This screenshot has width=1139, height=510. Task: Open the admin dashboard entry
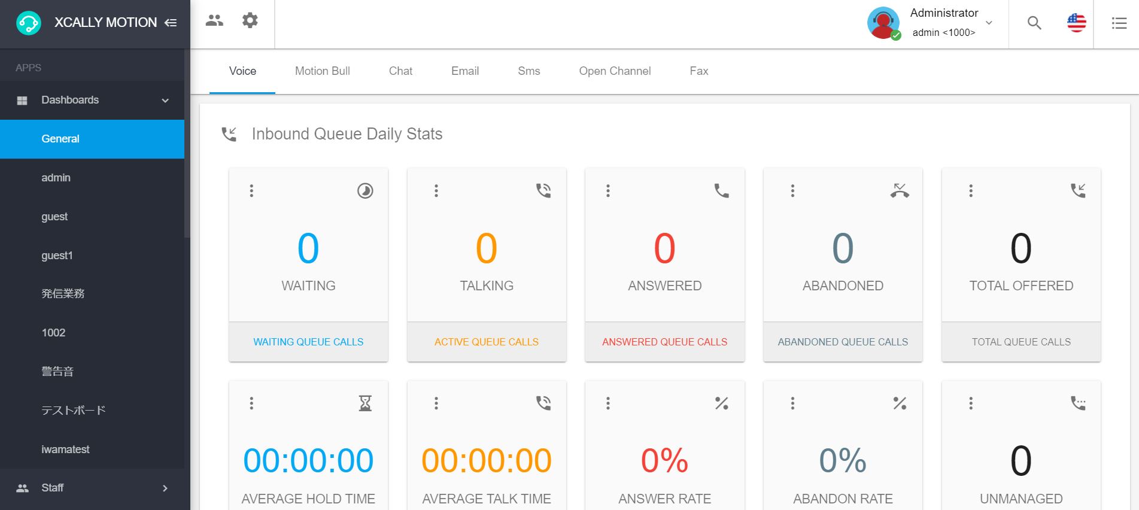pyautogui.click(x=92, y=178)
